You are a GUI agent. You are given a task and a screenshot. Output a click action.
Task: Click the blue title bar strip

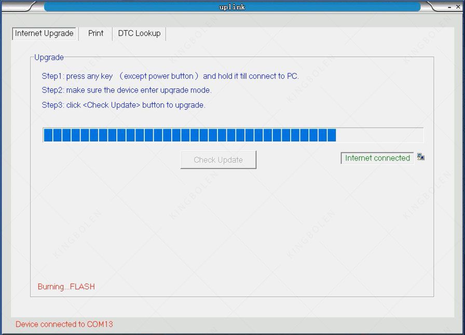click(130, 7)
